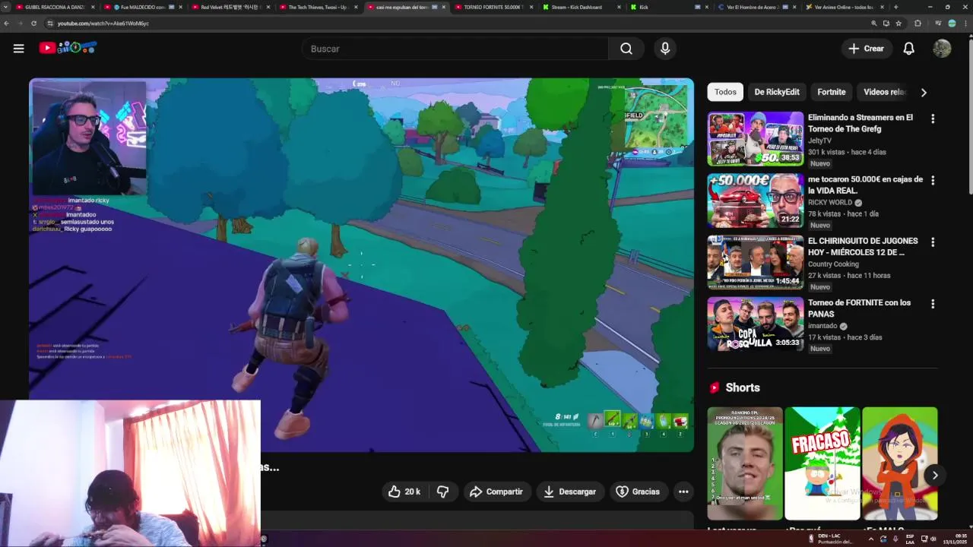Screen dimensions: 973x547
Task: Click on the Fortnite video player
Action: pos(361,265)
